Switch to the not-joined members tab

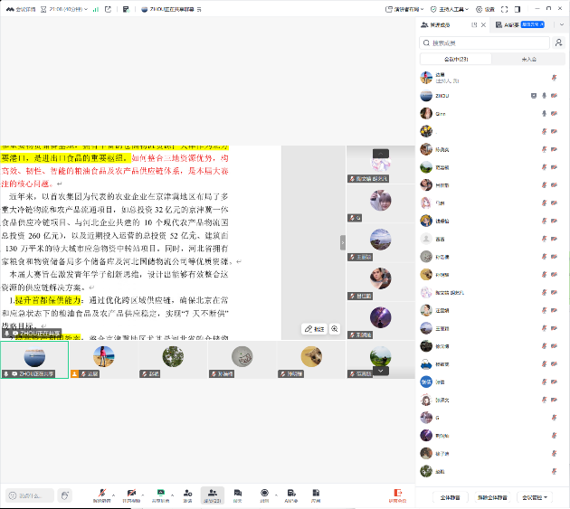529,59
